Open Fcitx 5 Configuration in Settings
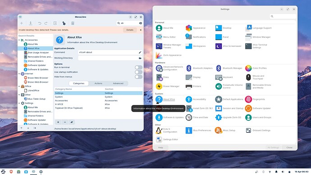 coord(167,130)
